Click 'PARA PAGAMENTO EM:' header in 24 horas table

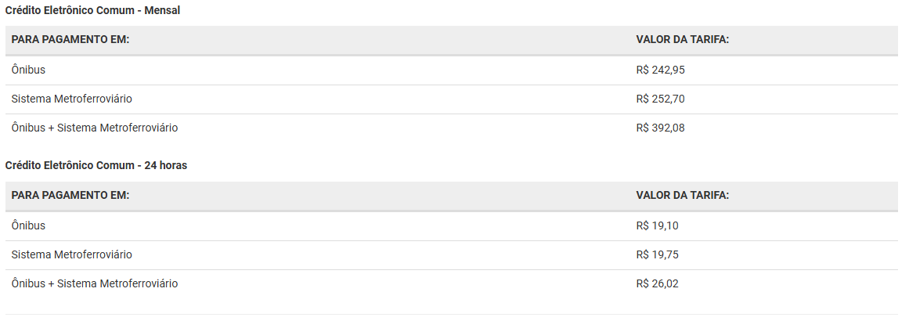pyautogui.click(x=70, y=195)
